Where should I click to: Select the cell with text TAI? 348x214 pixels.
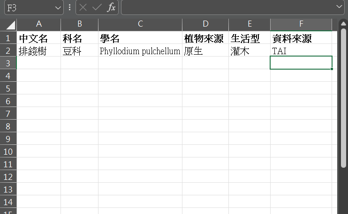[x=301, y=51]
